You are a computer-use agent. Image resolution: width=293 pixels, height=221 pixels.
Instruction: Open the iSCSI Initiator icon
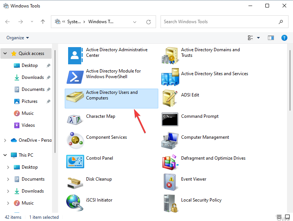[74, 203]
